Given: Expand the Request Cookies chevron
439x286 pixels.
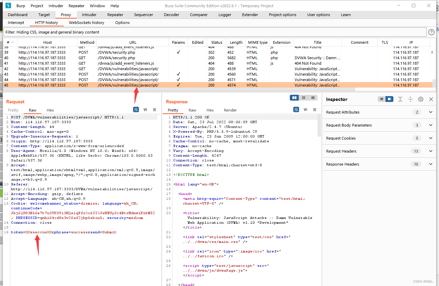Looking at the screenshot, I should tap(431, 138).
